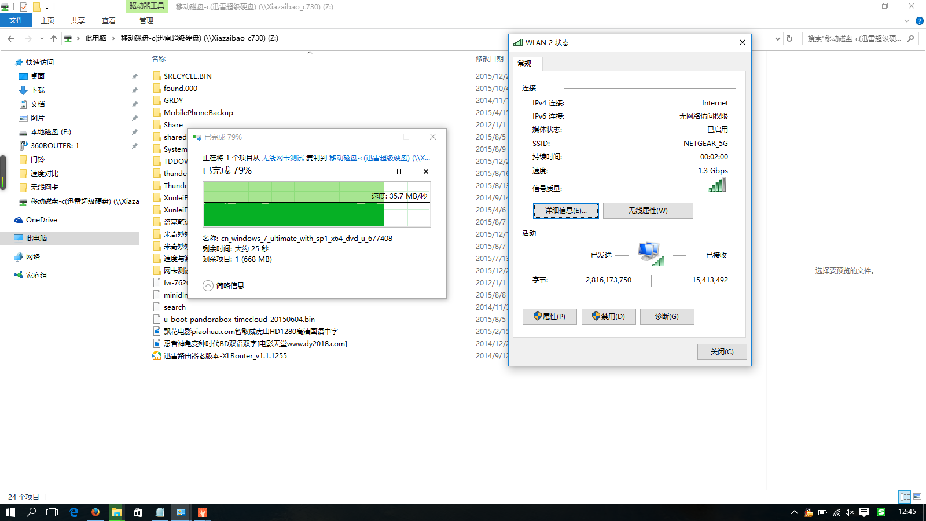
Task: Switch to the 查看 ribbon tab
Action: click(109, 20)
